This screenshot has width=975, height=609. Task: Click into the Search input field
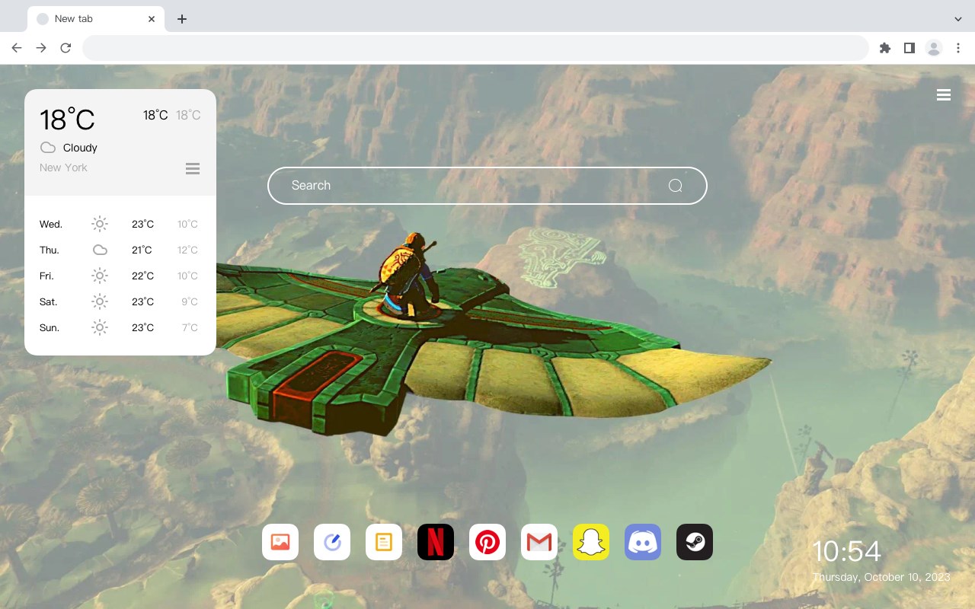click(x=487, y=186)
